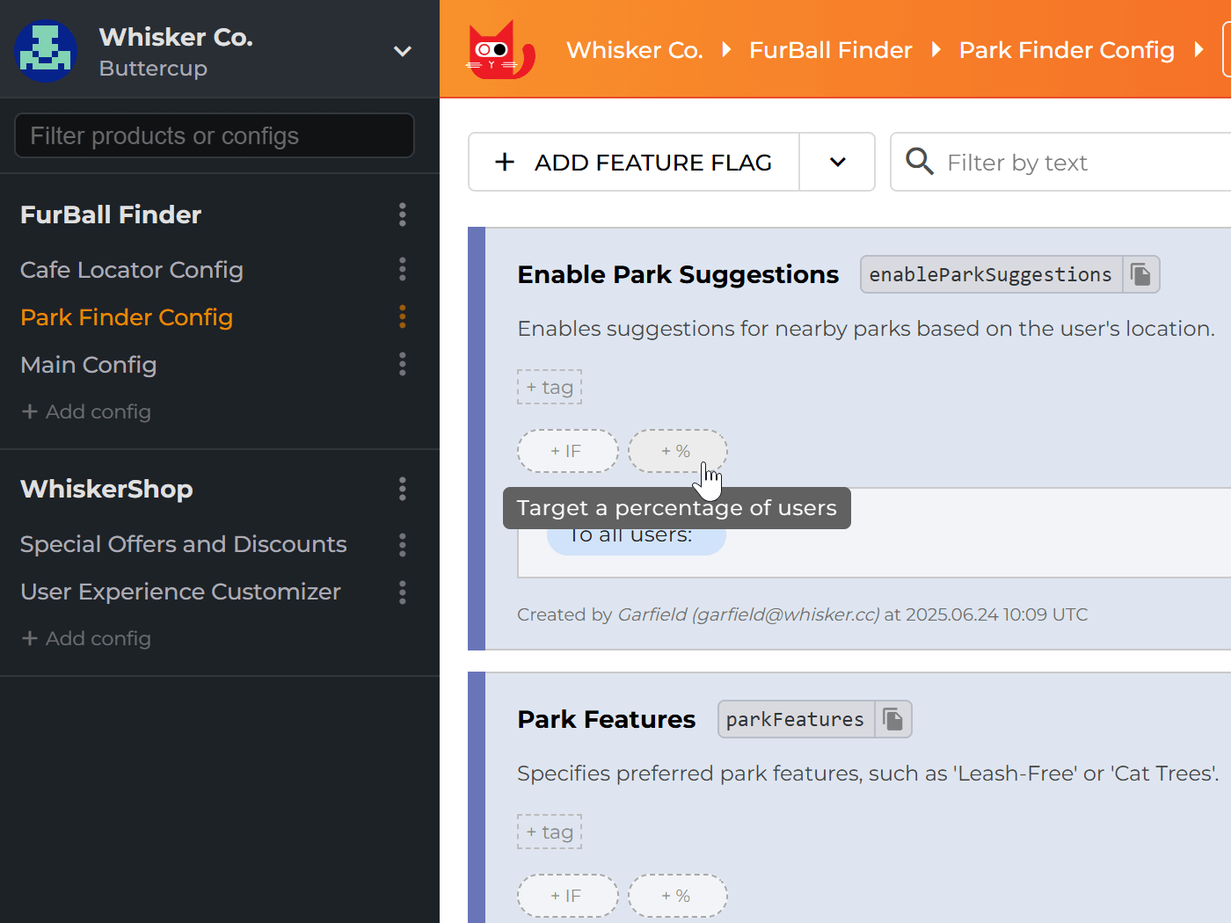Open Cafe Locator Config kebab menu

(402, 269)
